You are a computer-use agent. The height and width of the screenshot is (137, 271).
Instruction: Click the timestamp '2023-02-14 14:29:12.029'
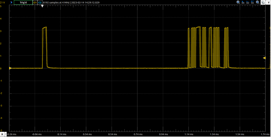click(x=85, y=3)
